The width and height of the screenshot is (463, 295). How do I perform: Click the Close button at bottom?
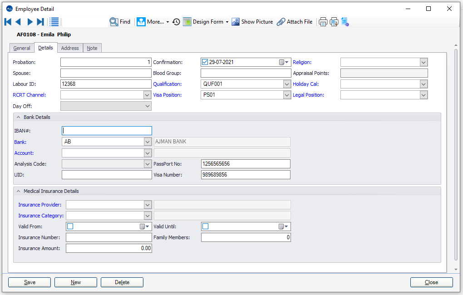[431, 282]
